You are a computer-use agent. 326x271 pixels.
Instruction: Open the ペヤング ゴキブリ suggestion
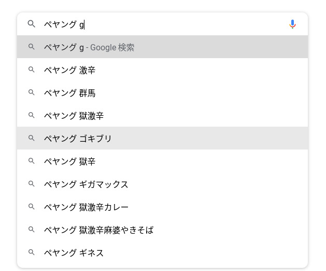coord(78,139)
